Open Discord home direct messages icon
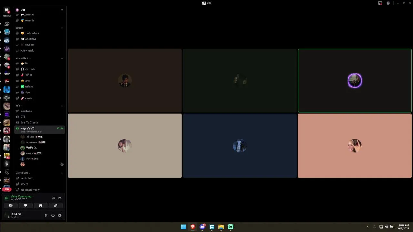This screenshot has height=232, width=413. click(x=6, y=10)
